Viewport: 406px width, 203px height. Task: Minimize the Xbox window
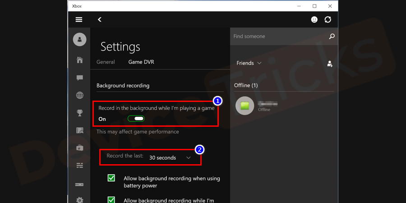(299, 6)
